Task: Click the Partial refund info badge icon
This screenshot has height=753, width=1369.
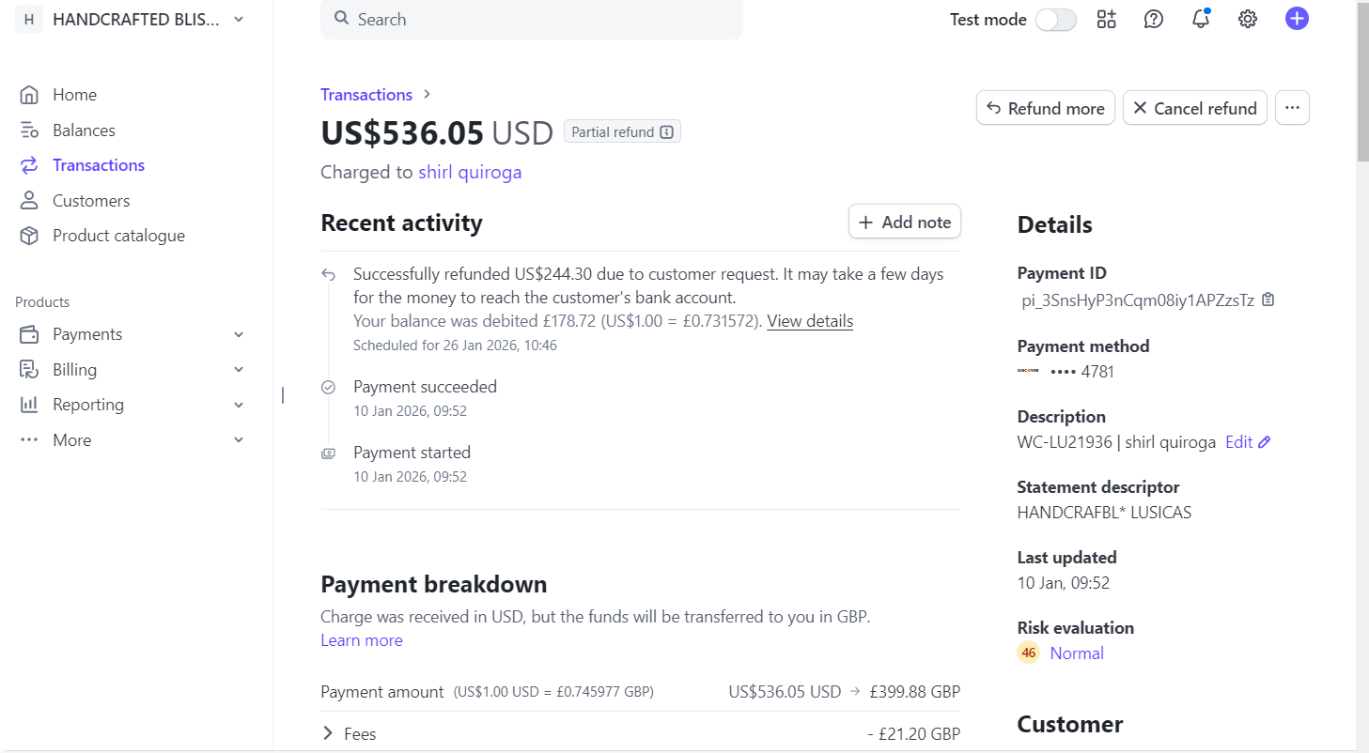Action: 666,132
